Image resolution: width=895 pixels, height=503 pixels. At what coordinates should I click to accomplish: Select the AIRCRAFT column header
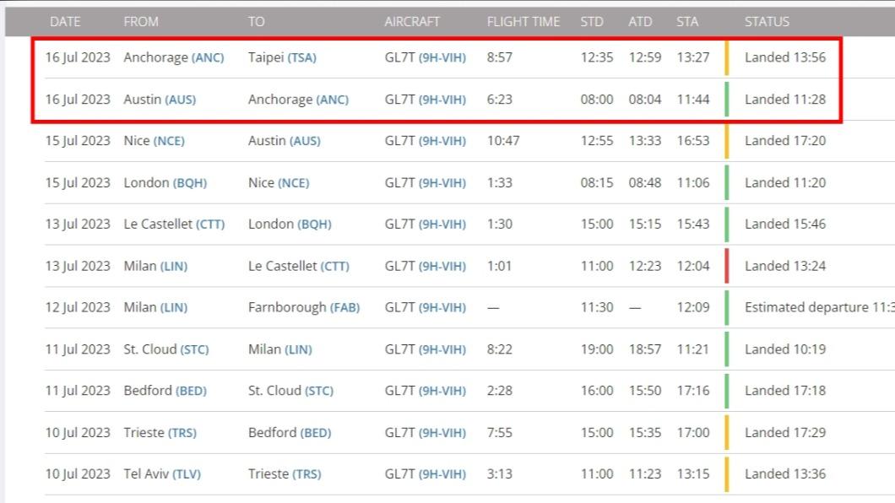pyautogui.click(x=412, y=22)
